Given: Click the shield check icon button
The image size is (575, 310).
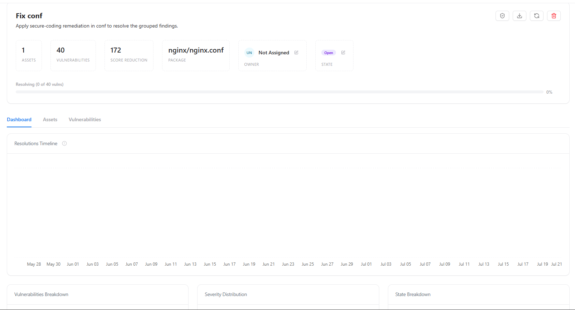Looking at the screenshot, I should [x=502, y=16].
